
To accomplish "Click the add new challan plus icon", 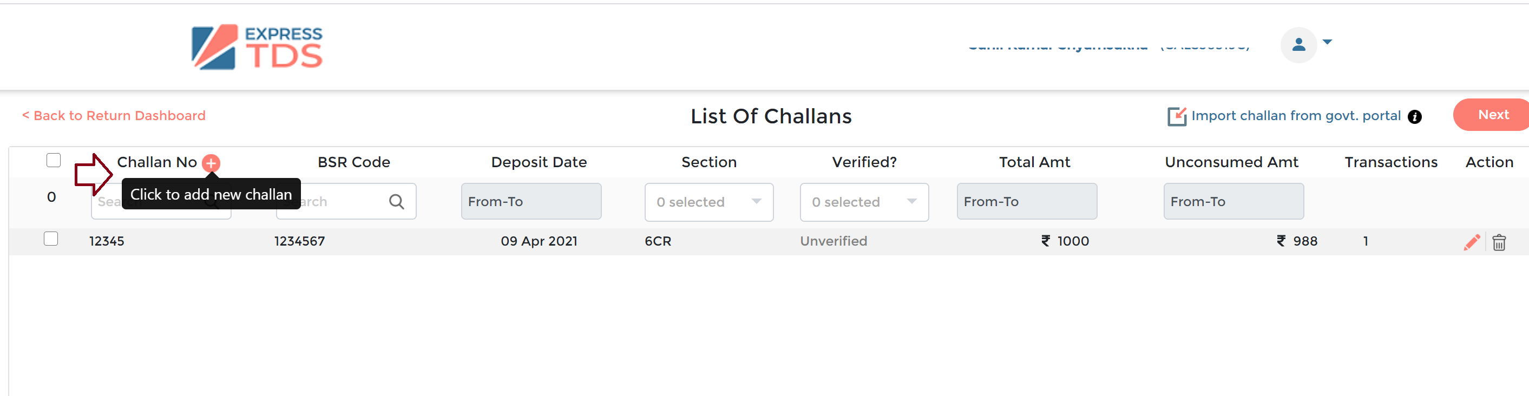I will coord(211,163).
